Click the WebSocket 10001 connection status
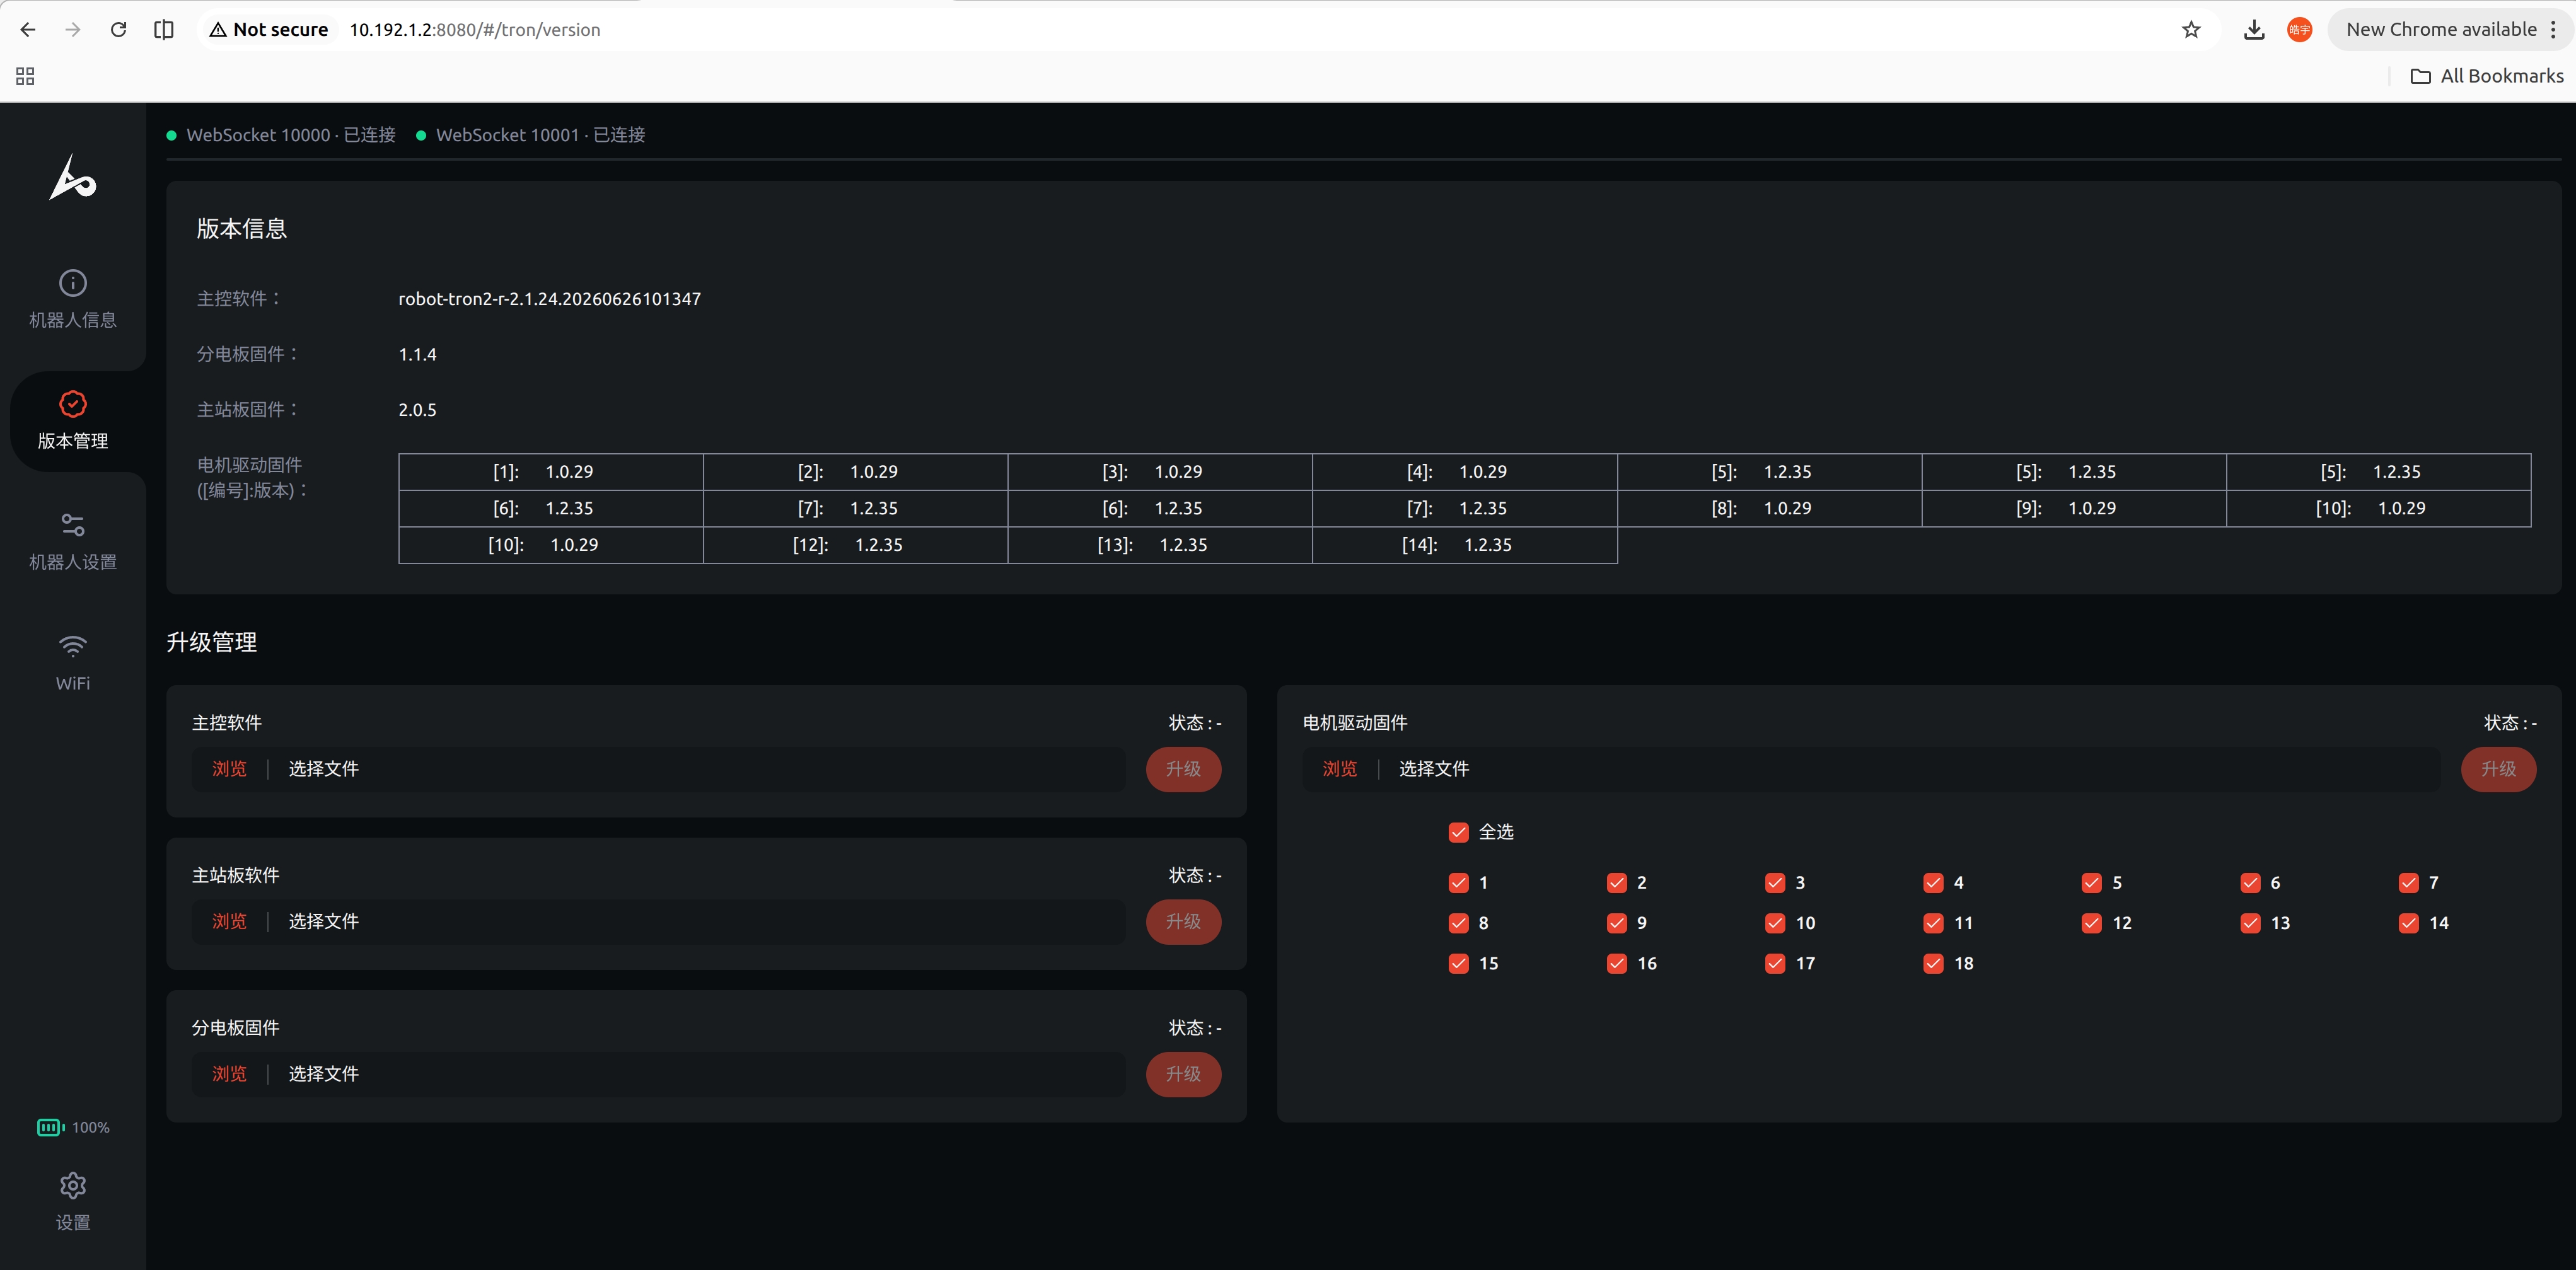 [x=531, y=135]
